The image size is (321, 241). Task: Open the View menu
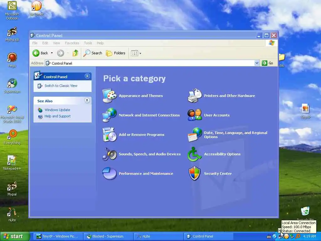tap(56, 43)
